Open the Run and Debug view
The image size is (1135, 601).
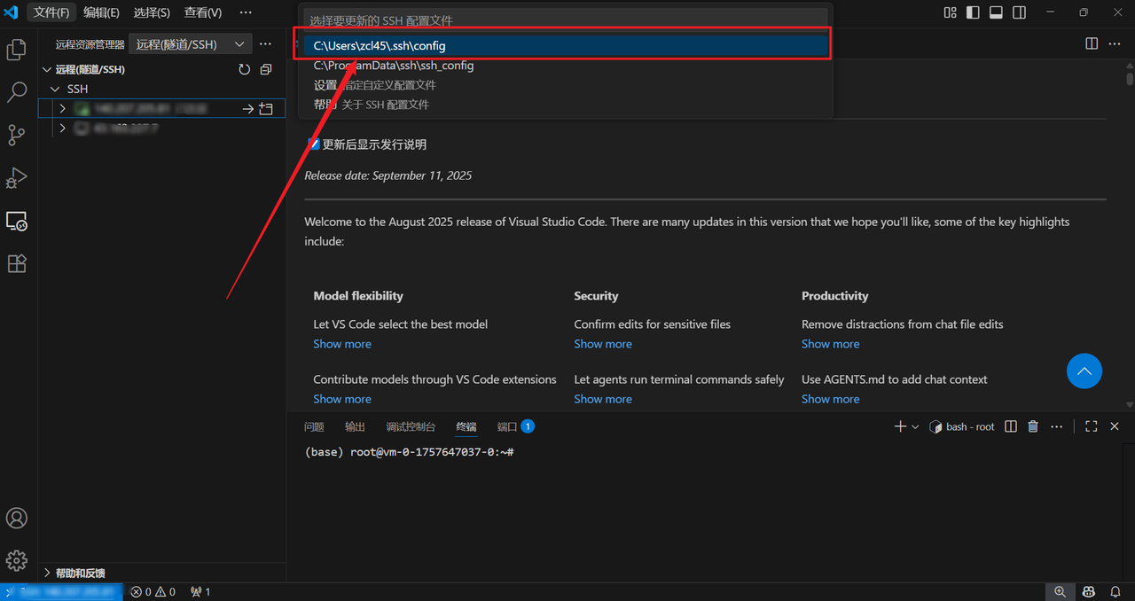16,177
